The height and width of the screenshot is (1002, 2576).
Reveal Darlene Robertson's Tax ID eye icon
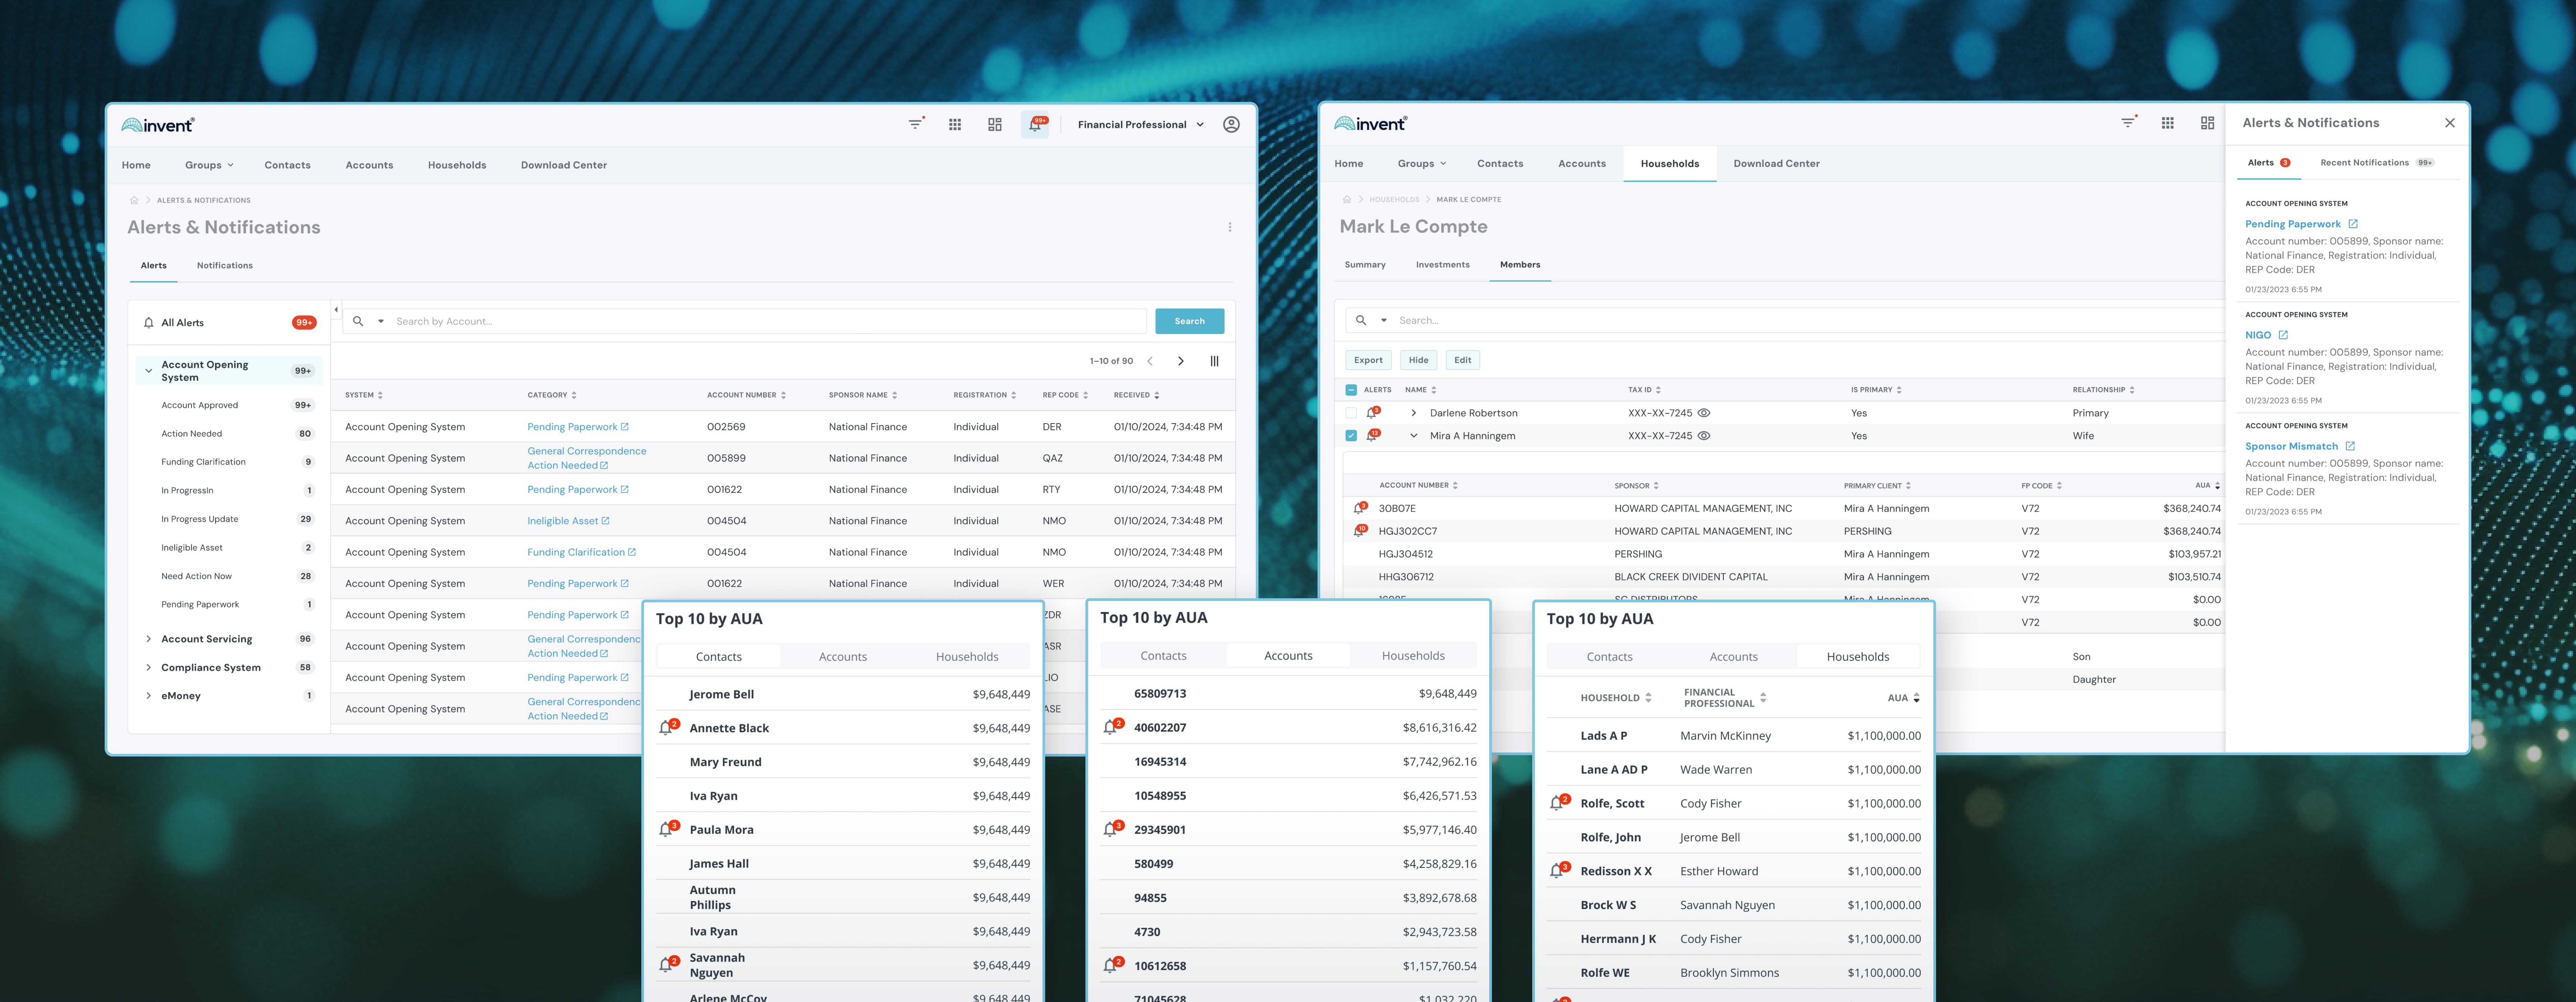click(1704, 413)
